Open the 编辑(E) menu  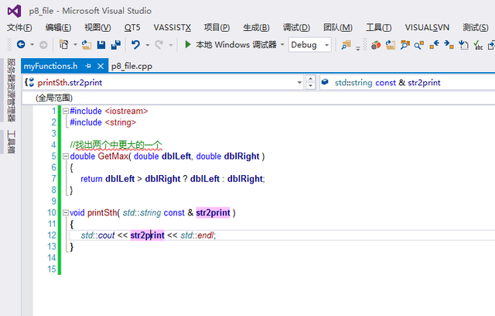click(58, 28)
